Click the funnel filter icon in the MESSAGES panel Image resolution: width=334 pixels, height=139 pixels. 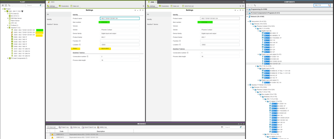pyautogui.click(x=222, y=127)
